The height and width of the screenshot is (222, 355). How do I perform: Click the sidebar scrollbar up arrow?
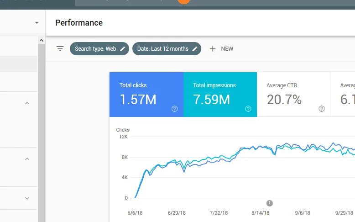tap(41, 40)
